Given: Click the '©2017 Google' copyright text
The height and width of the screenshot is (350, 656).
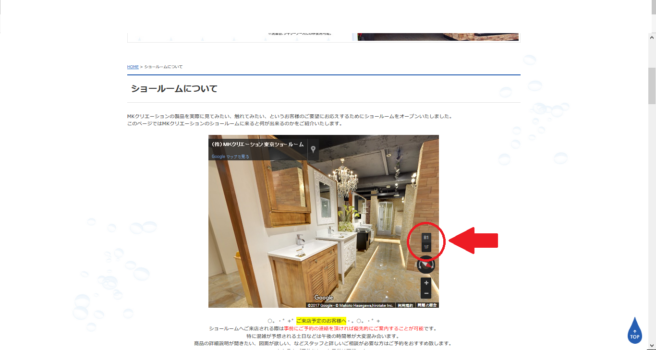Looking at the screenshot, I should tap(321, 305).
